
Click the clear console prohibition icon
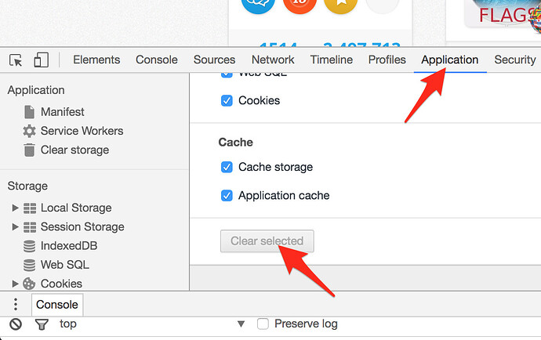16,324
